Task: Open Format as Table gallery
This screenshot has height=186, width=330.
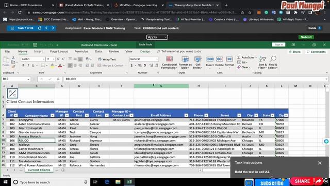Action: point(185,63)
